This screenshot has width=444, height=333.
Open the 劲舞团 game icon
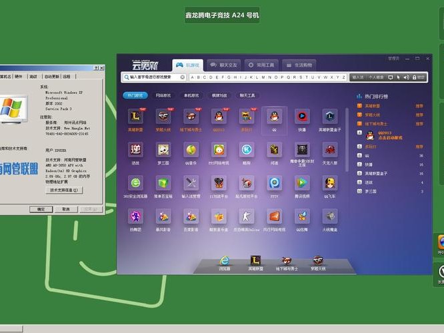click(x=135, y=216)
